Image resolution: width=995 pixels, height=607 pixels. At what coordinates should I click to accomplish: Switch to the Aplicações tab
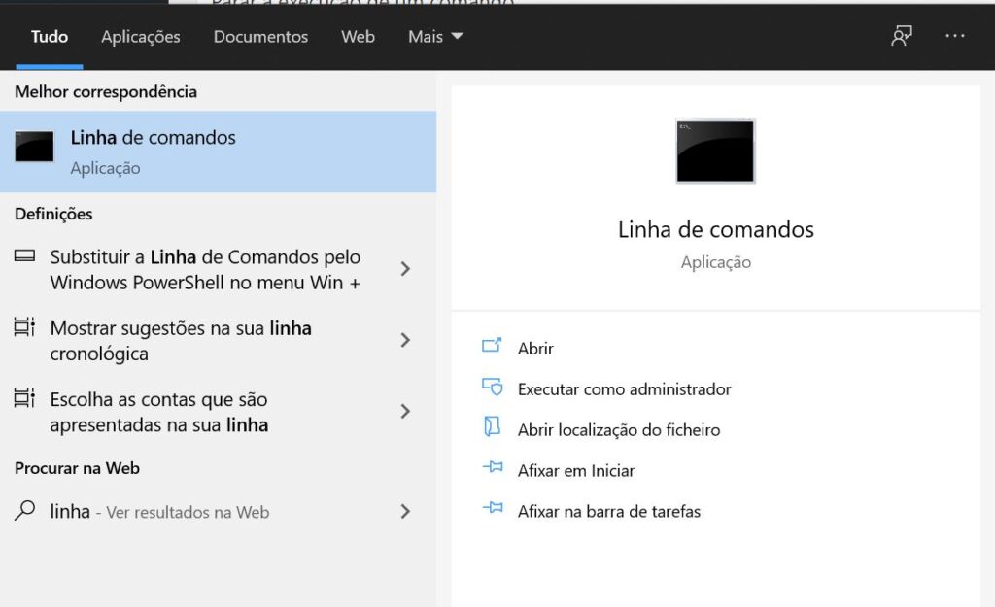pos(141,37)
